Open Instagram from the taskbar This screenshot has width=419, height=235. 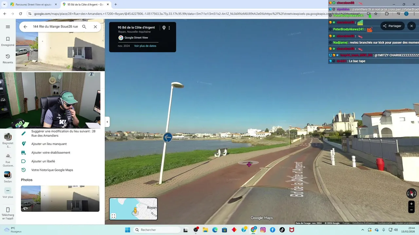[x=263, y=230]
